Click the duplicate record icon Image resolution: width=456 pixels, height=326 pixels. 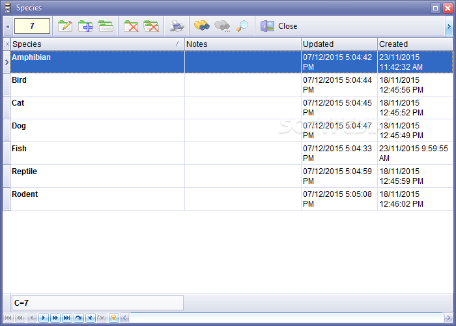(106, 26)
